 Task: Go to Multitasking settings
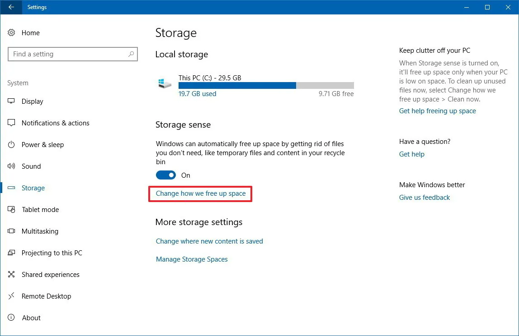pos(40,231)
